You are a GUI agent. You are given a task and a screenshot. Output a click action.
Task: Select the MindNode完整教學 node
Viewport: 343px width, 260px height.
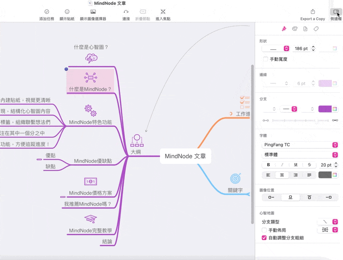(90, 230)
